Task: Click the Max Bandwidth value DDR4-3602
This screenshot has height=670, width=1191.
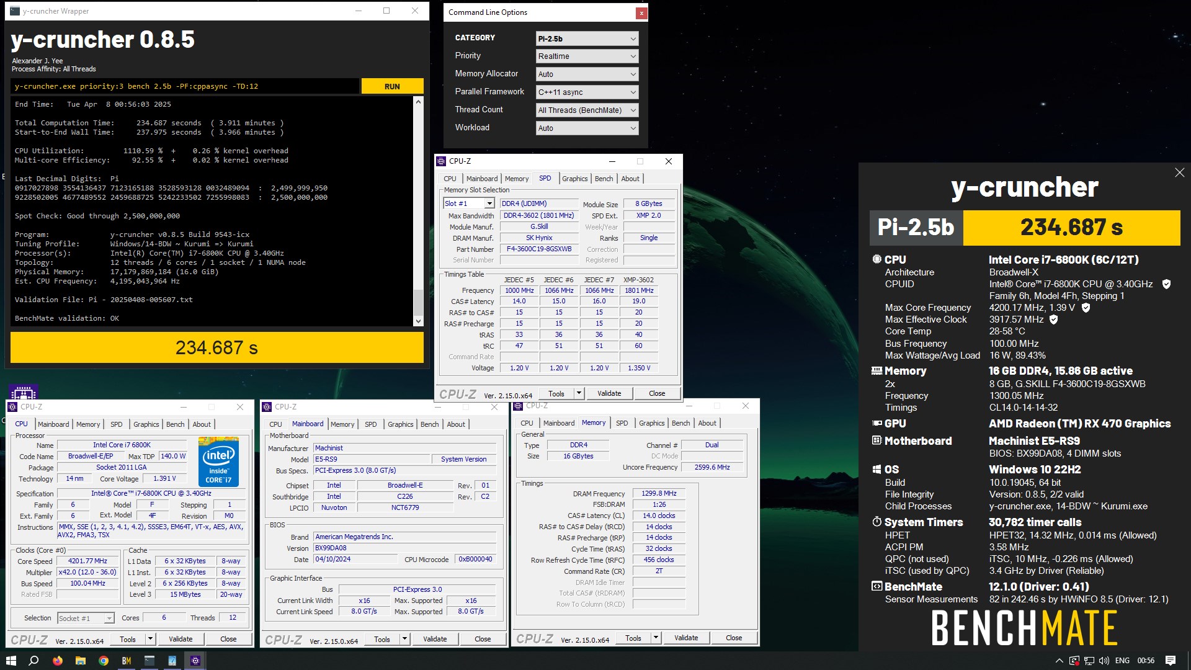Action: 539,215
